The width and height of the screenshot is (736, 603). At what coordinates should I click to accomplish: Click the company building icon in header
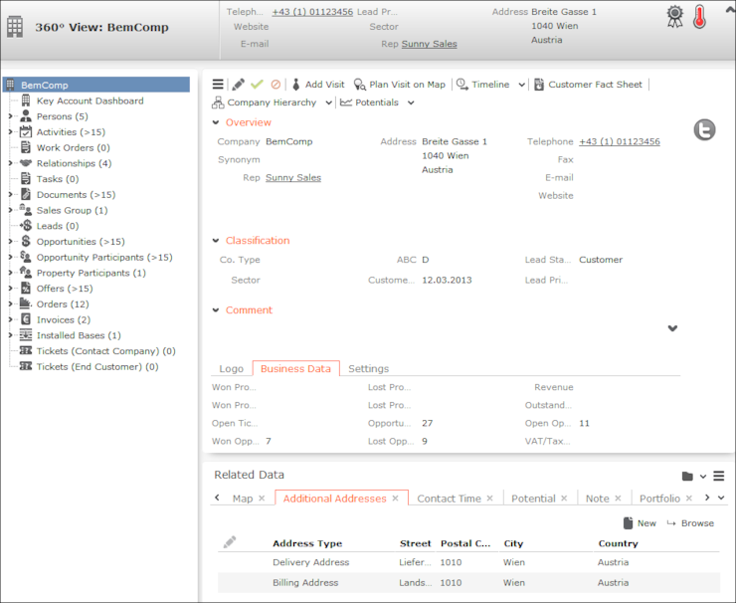pos(15,27)
